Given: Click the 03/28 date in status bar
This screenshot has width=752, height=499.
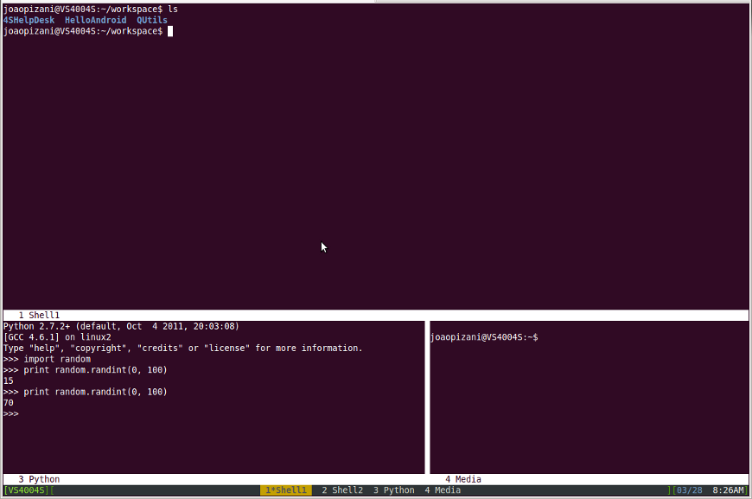Looking at the screenshot, I should coord(690,489).
